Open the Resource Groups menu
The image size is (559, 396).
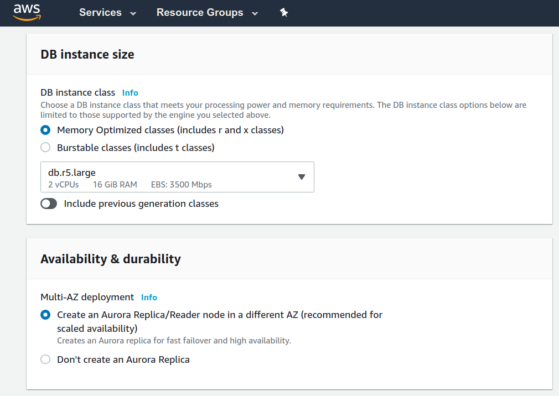tap(207, 13)
